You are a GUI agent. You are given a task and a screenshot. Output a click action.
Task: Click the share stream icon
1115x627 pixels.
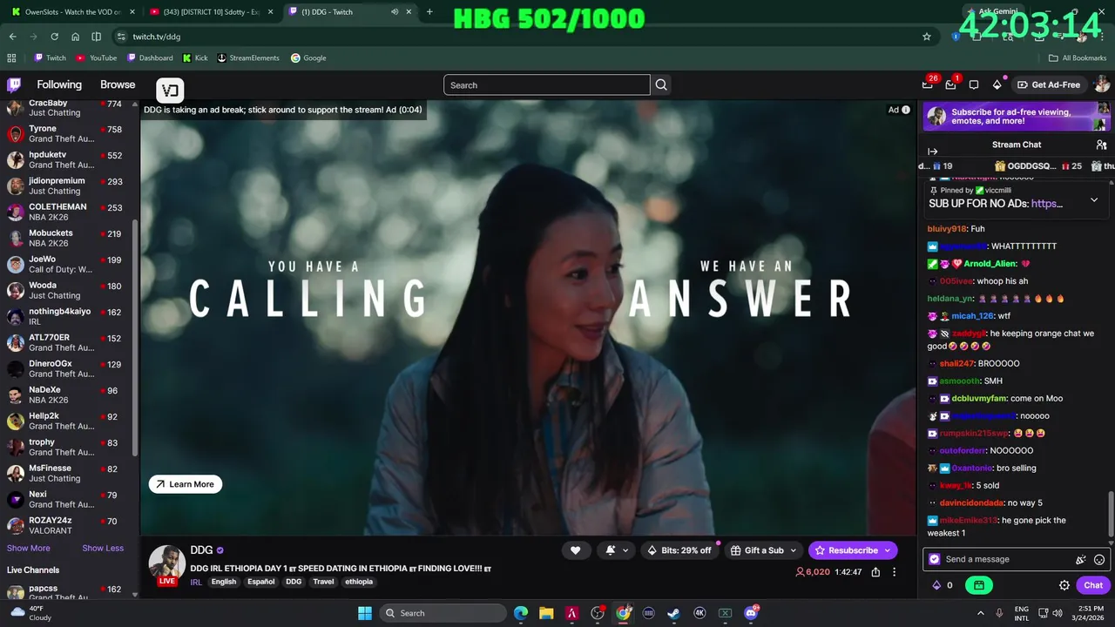pos(875,572)
